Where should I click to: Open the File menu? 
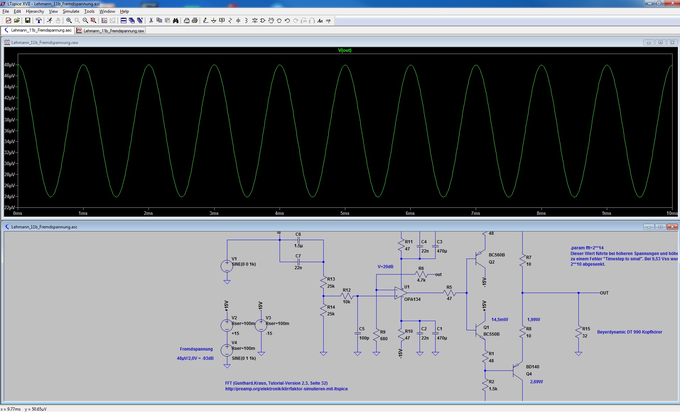tap(6, 11)
